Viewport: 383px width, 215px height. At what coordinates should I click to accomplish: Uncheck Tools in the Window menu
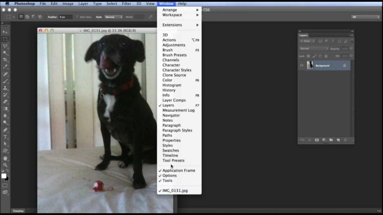point(167,181)
